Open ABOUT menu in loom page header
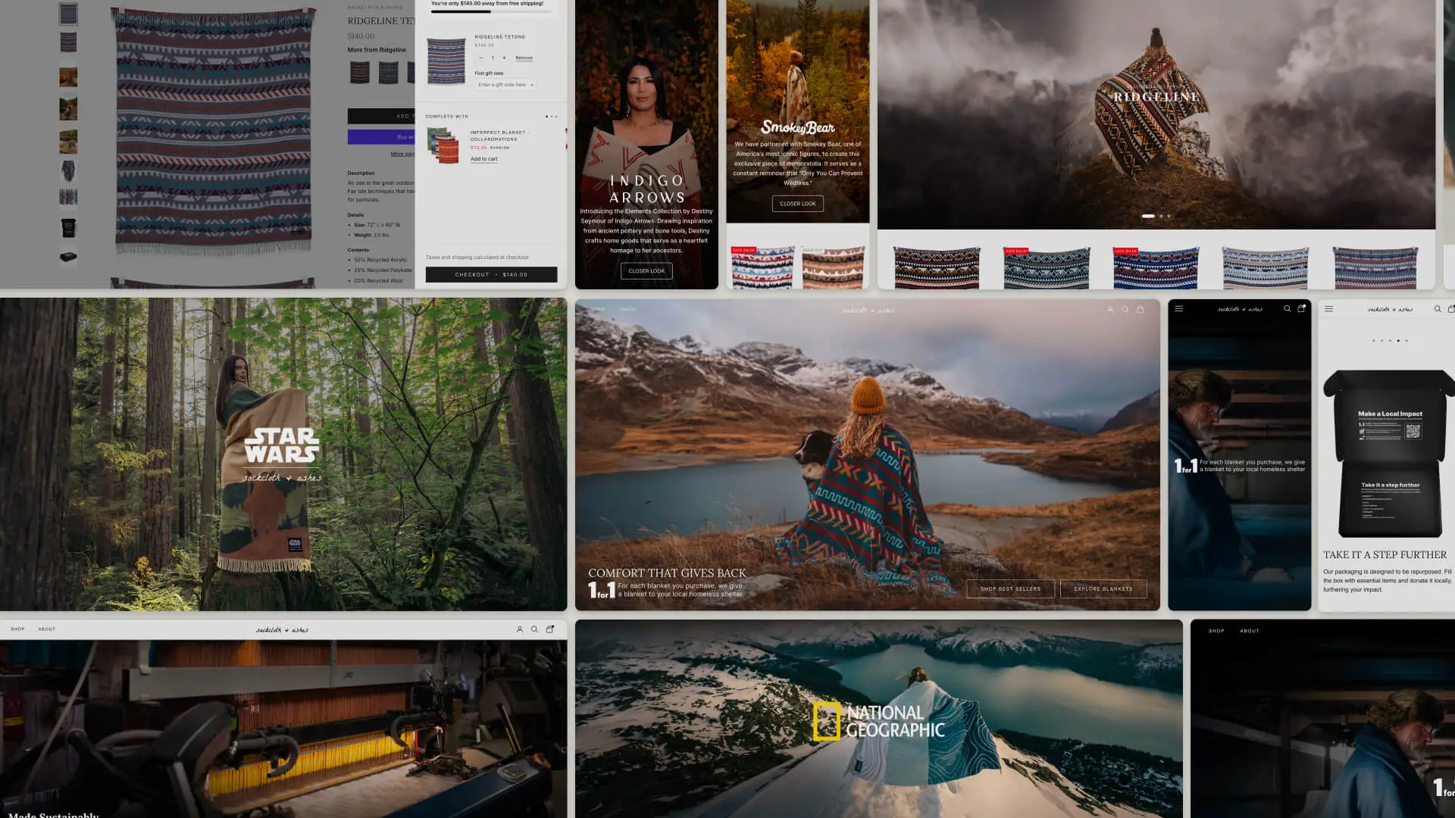This screenshot has height=818, width=1455. click(47, 629)
